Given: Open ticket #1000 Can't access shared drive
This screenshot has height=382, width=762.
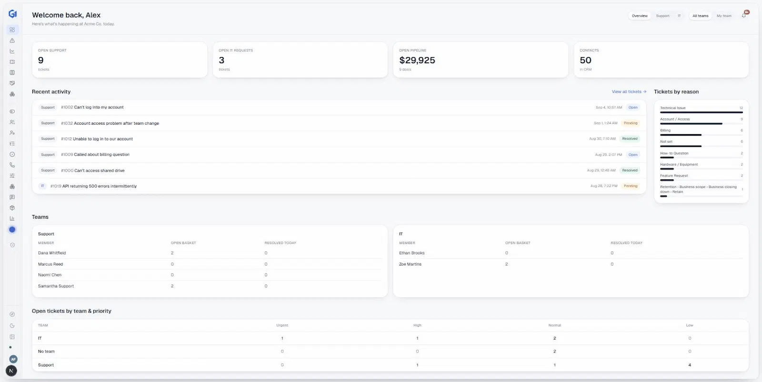Looking at the screenshot, I should click(339, 170).
